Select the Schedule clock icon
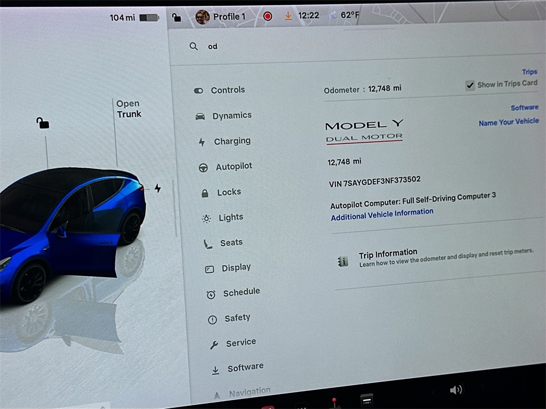The height and width of the screenshot is (409, 546). (212, 293)
